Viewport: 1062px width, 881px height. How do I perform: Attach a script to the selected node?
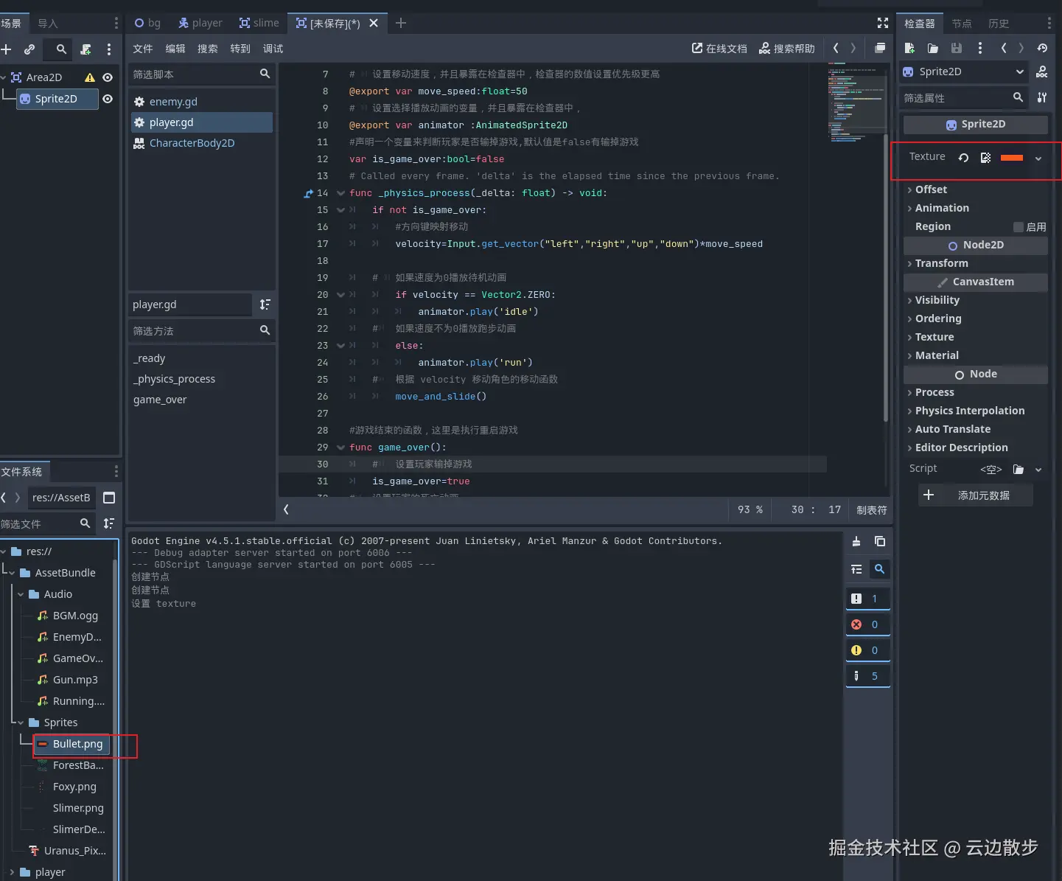pyautogui.click(x=86, y=49)
